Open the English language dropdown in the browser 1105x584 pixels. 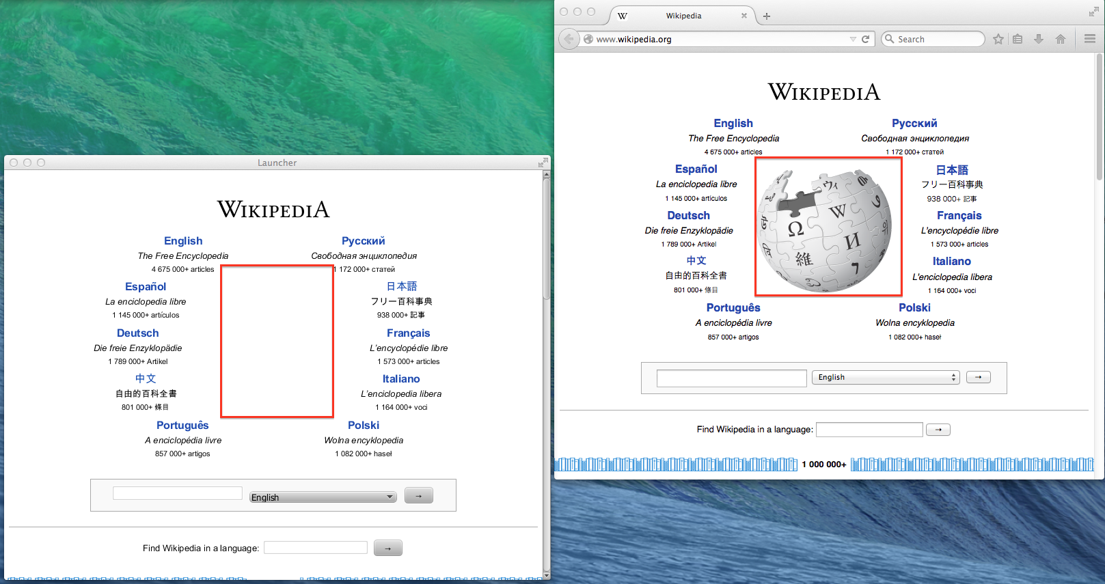886,378
